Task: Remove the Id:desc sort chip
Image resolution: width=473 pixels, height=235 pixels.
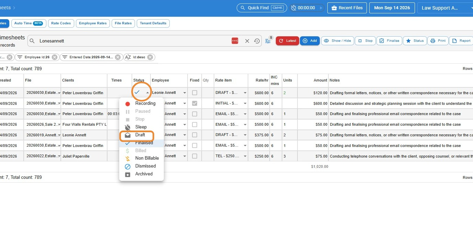Action: tap(150, 57)
